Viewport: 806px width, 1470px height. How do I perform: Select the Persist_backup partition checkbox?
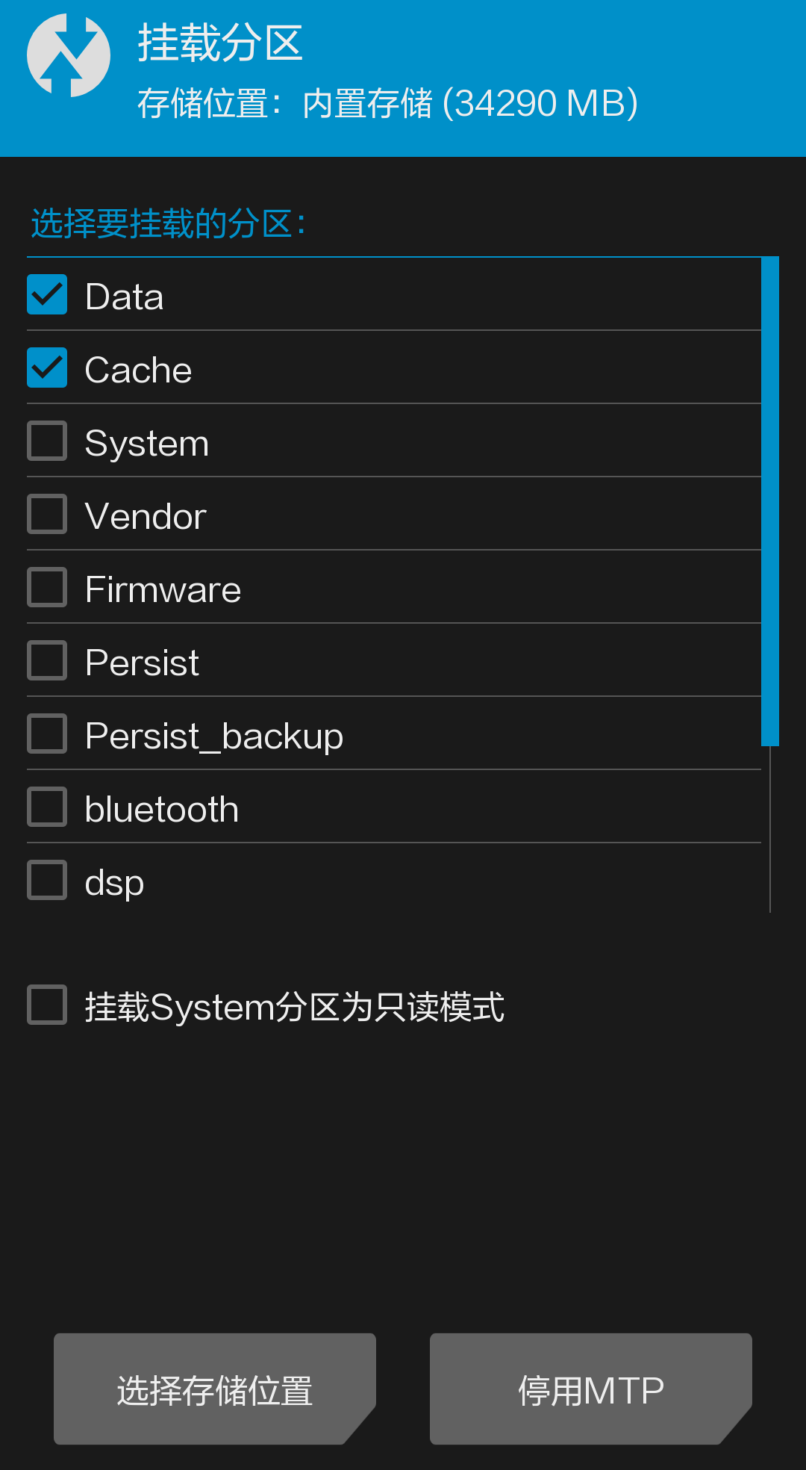[47, 734]
